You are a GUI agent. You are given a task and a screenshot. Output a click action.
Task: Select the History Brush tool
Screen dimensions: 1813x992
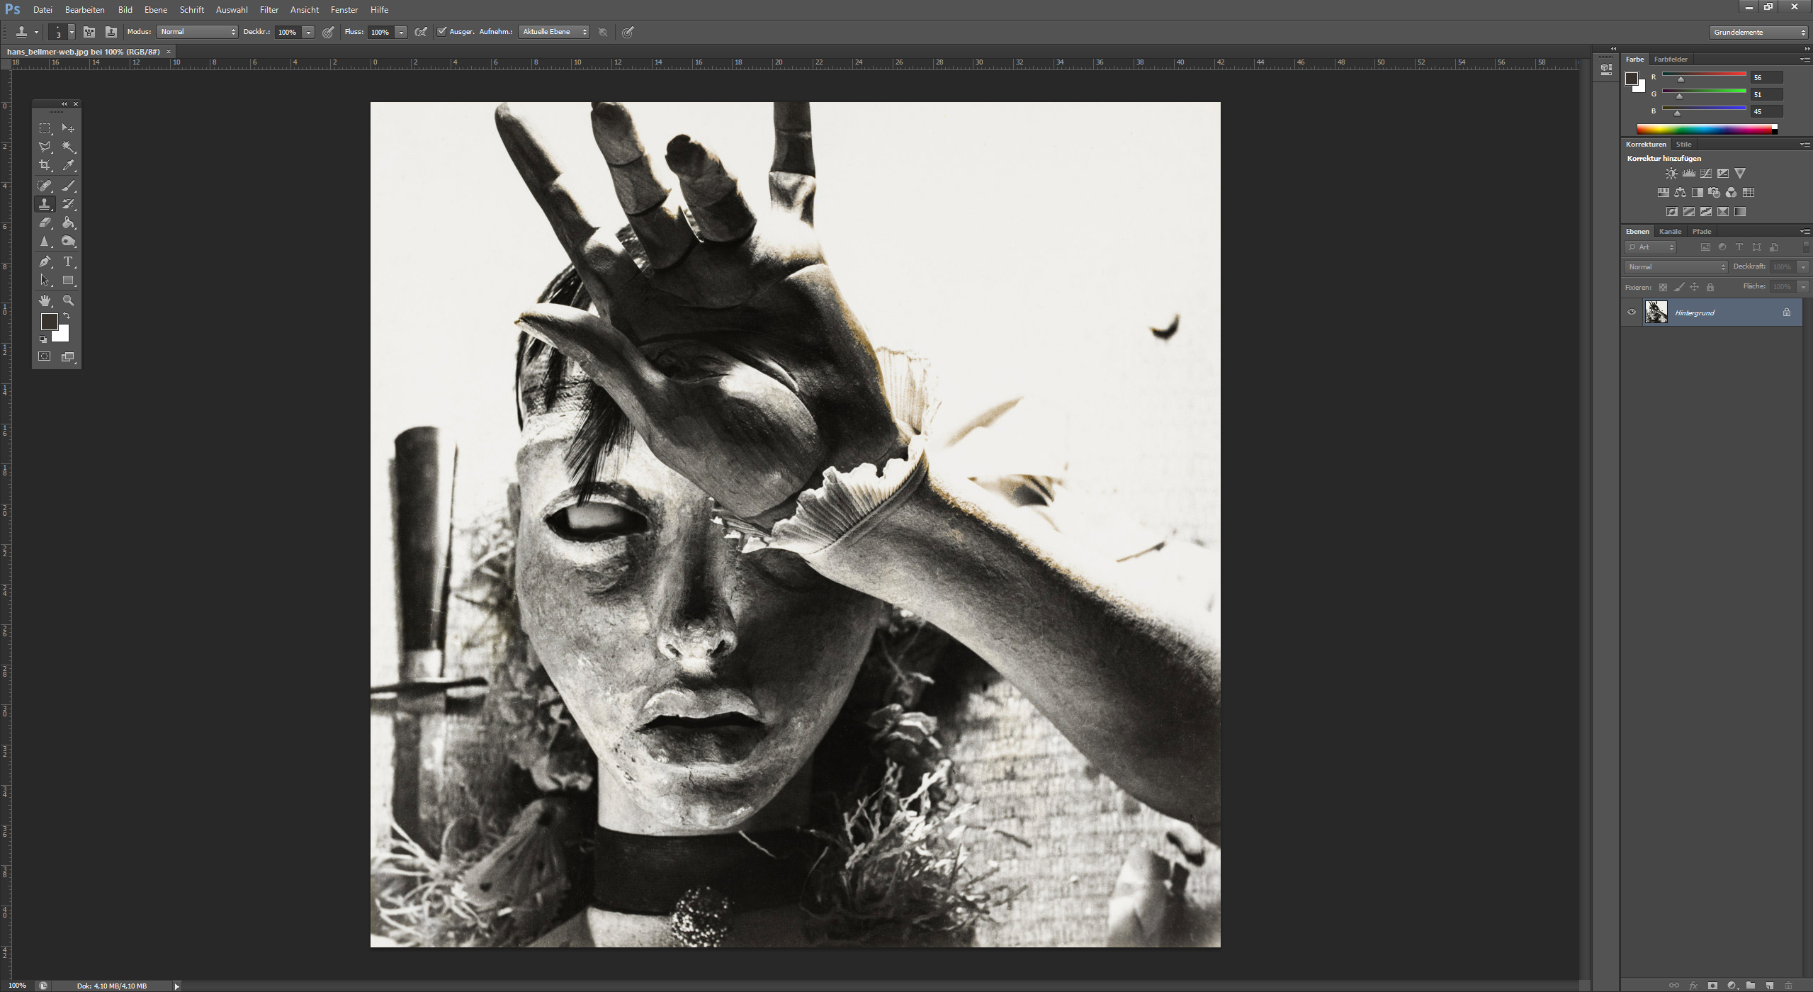click(x=68, y=204)
